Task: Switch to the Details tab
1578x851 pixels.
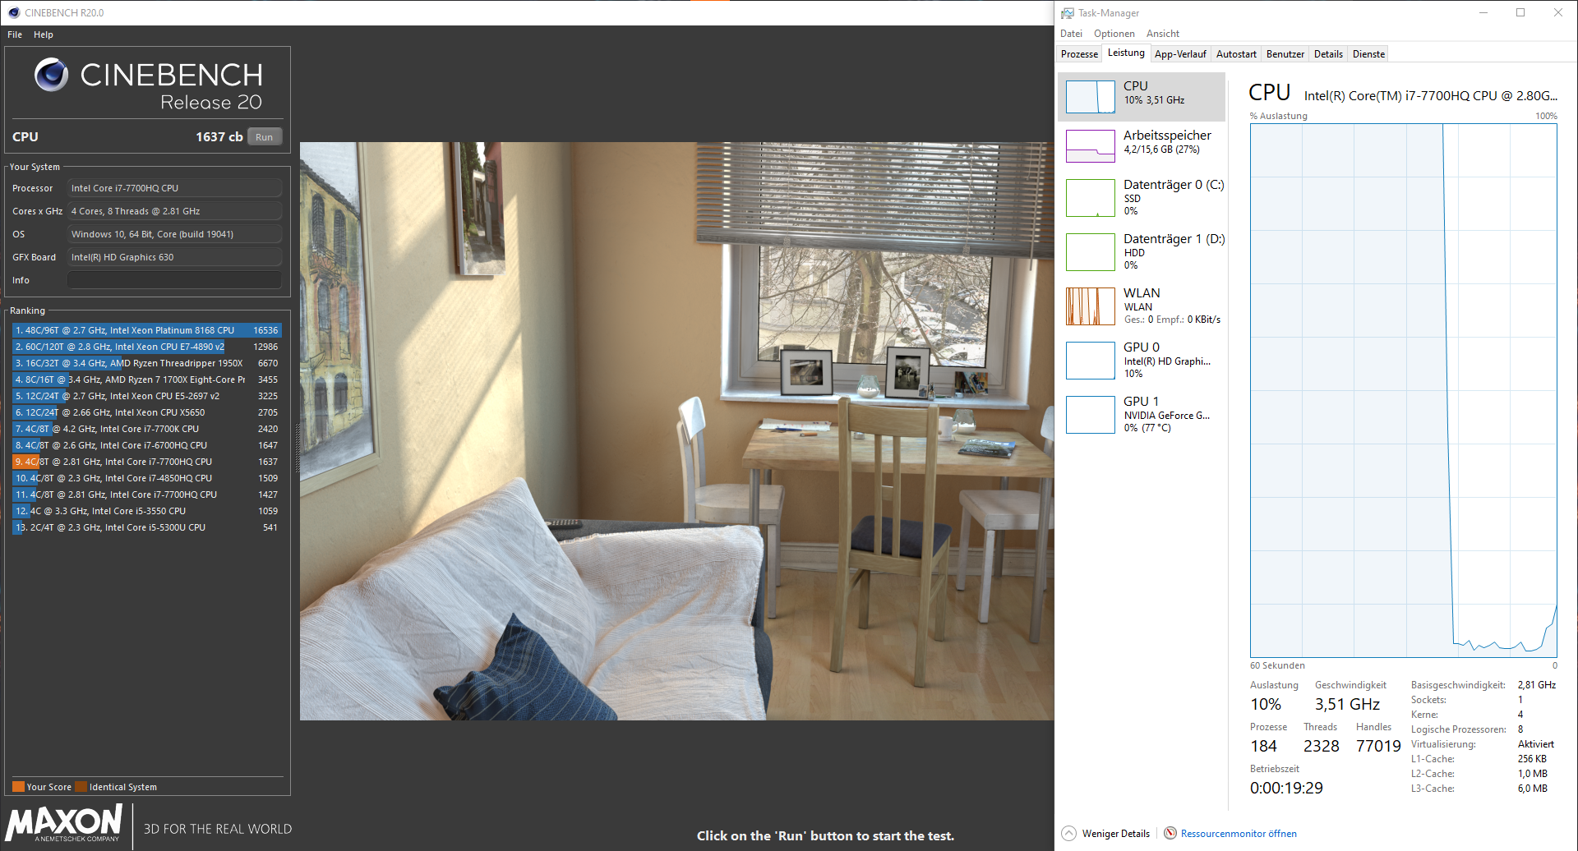Action: click(x=1328, y=54)
